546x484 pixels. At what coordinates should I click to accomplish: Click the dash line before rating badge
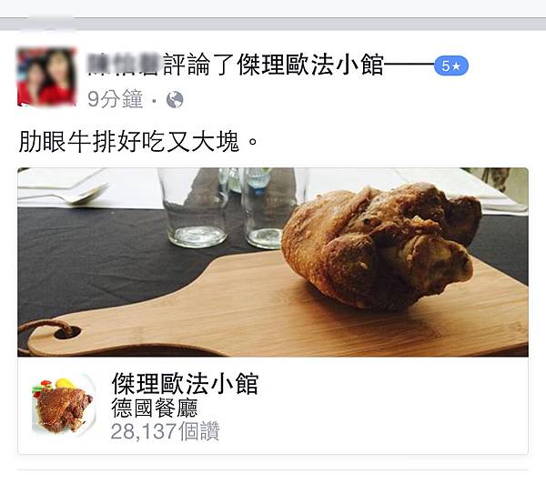pyautogui.click(x=409, y=65)
